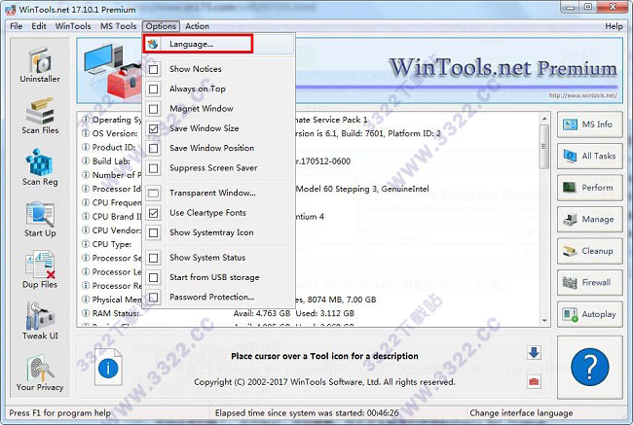Click the system info scrollbar down arrow
This screenshot has width=633, height=425.
(x=544, y=321)
